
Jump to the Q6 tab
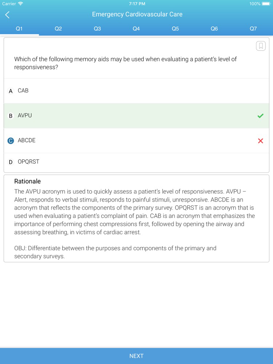(214, 28)
